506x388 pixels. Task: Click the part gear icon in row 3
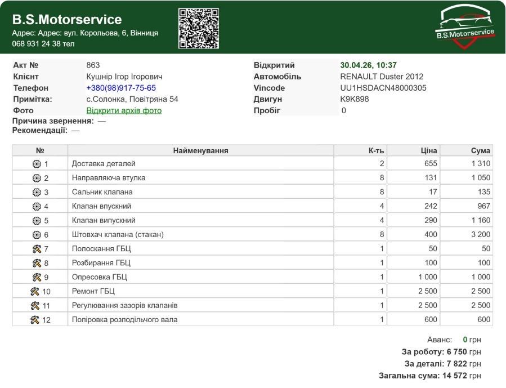click(x=37, y=193)
